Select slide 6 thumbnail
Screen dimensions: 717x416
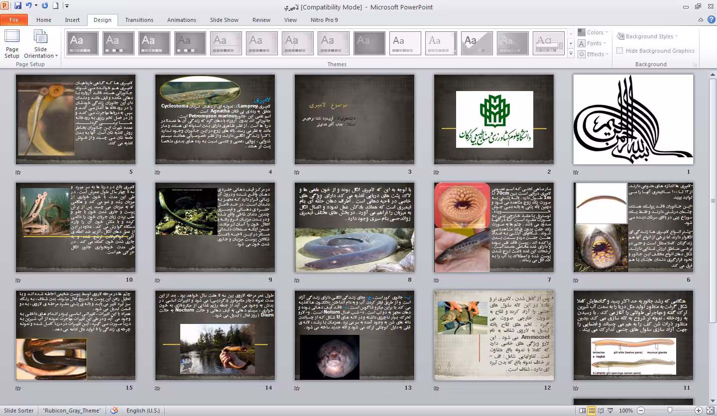coord(633,227)
